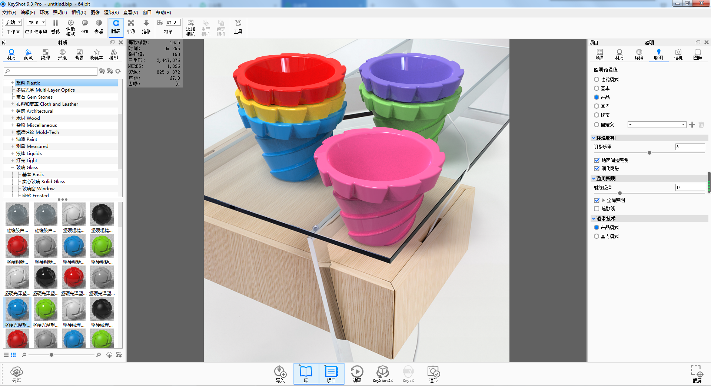711x386 pixels.
Task: Select Interior Mode (室内模式) rendering technique
Action: [x=597, y=236]
